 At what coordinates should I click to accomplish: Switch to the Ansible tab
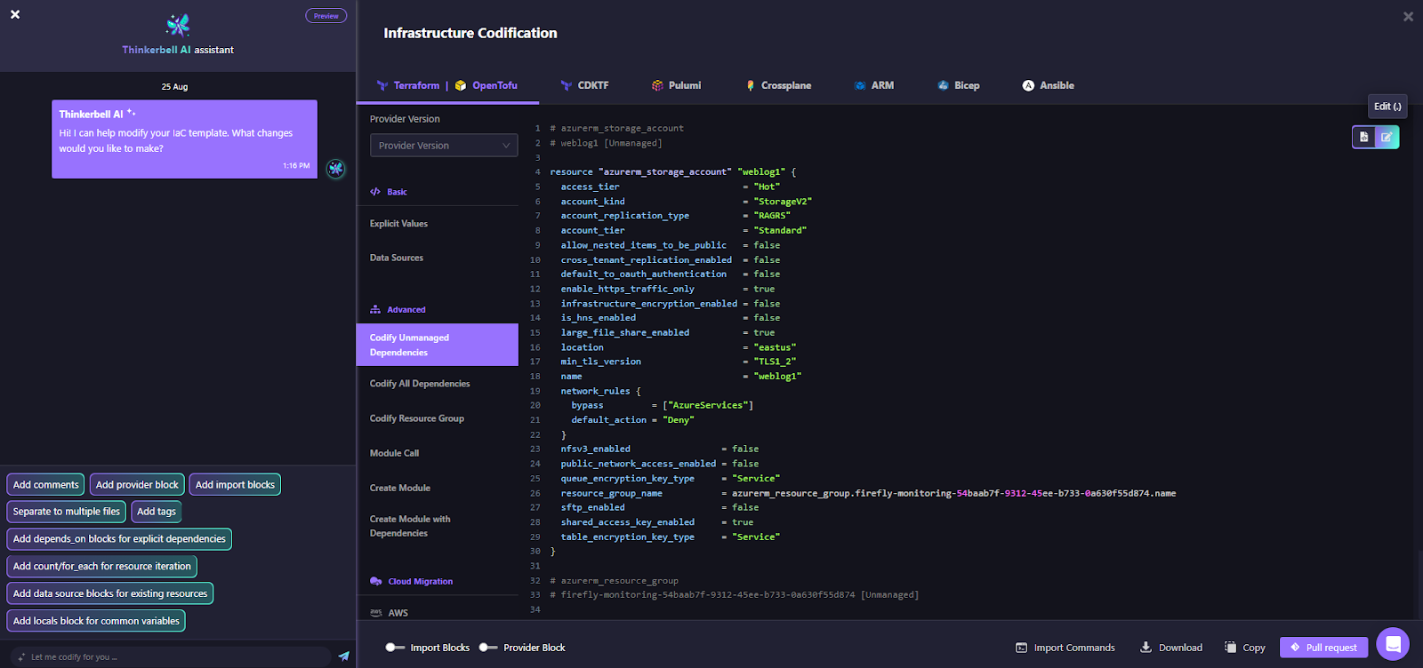pyautogui.click(x=1048, y=85)
